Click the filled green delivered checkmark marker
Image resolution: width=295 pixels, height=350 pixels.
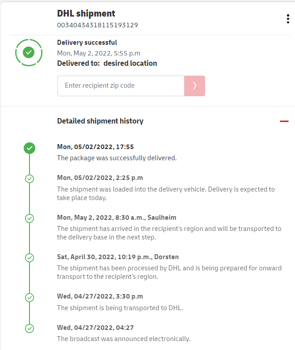(x=29, y=148)
